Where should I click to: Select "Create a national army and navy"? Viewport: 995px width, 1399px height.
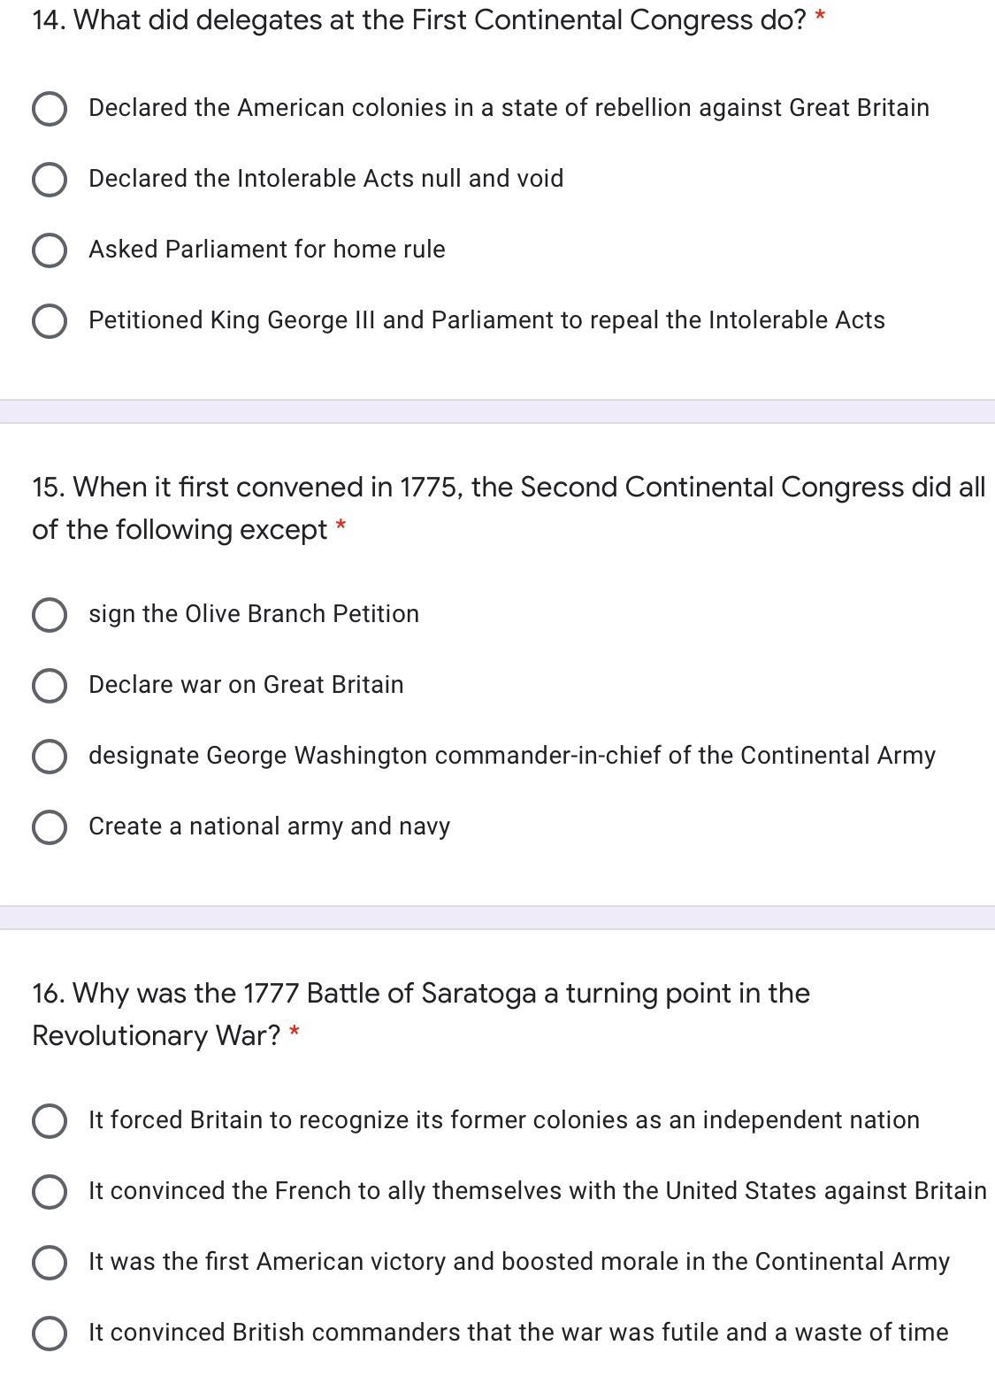click(x=49, y=826)
